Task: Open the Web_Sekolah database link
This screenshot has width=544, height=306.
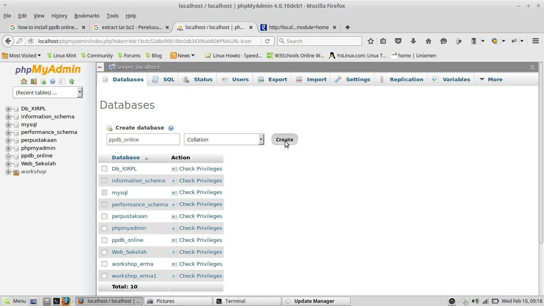Action: coord(129,252)
